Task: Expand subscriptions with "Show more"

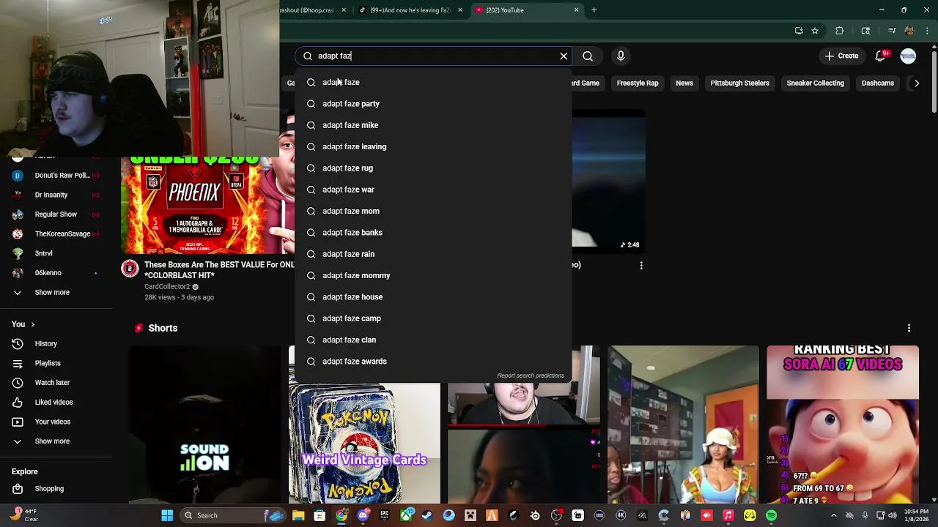Action: pyautogui.click(x=56, y=293)
